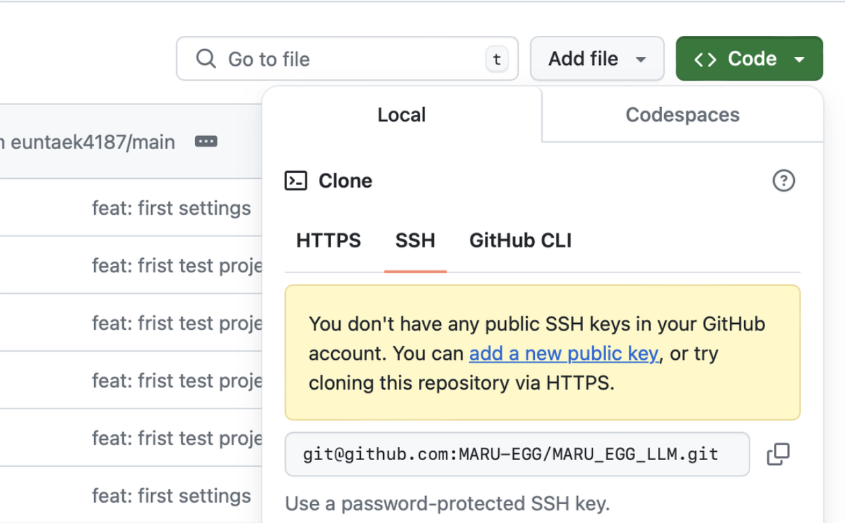Image resolution: width=845 pixels, height=523 pixels.
Task: Expand the Add file dropdown
Action: coord(597,59)
